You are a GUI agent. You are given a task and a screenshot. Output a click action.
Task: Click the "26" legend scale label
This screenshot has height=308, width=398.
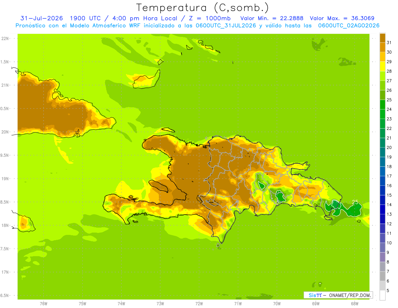(389, 90)
